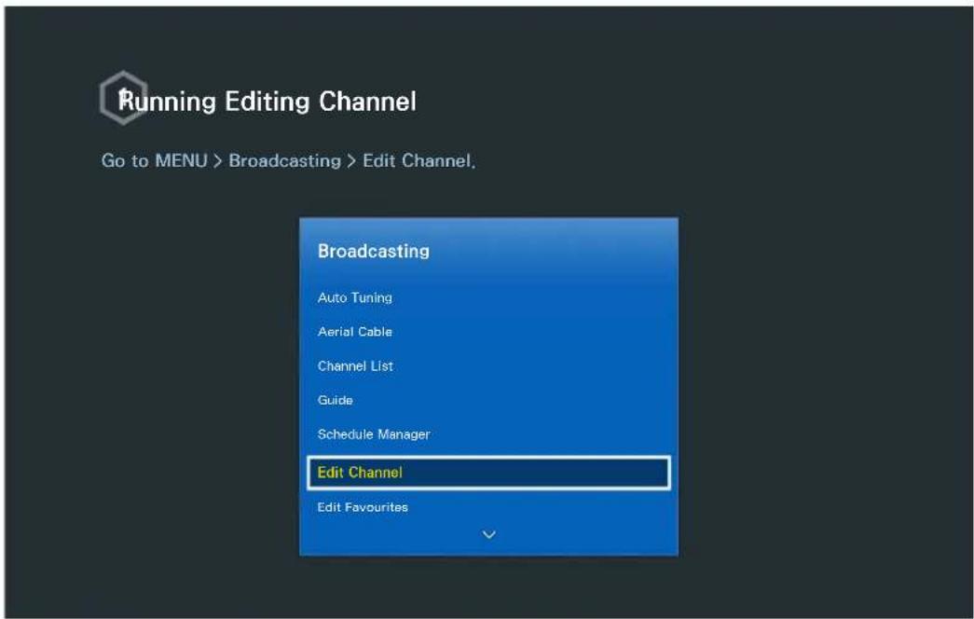Click the down chevron for more items
The image size is (974, 619).
click(488, 534)
